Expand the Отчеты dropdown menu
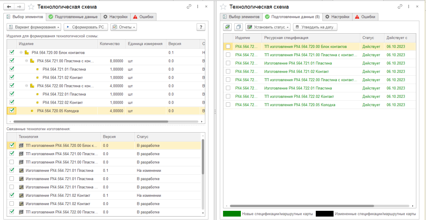Image resolution: width=426 pixels, height=220 pixels. (x=124, y=27)
